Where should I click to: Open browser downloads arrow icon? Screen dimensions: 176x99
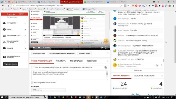click(174, 6)
